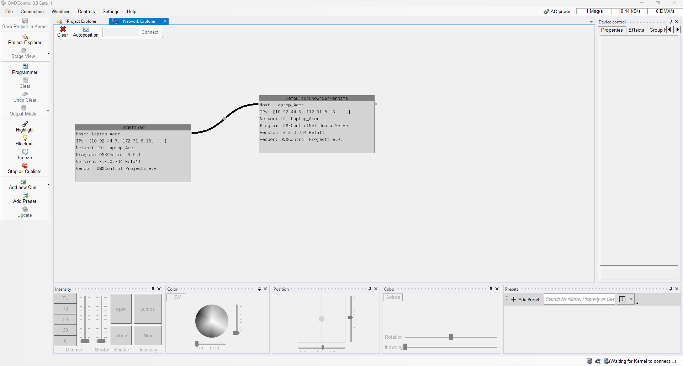Screen dimensions: 683x366
Task: Click the Connect button
Action: [150, 32]
